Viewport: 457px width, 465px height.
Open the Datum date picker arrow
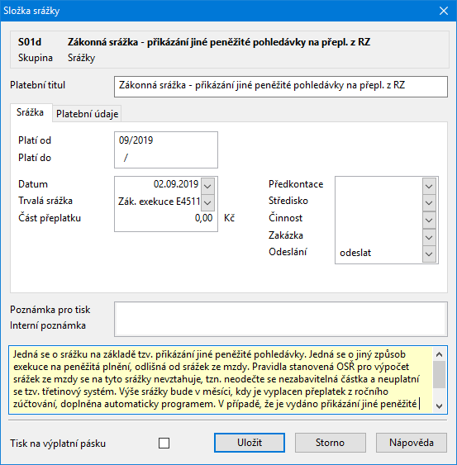pyautogui.click(x=207, y=186)
